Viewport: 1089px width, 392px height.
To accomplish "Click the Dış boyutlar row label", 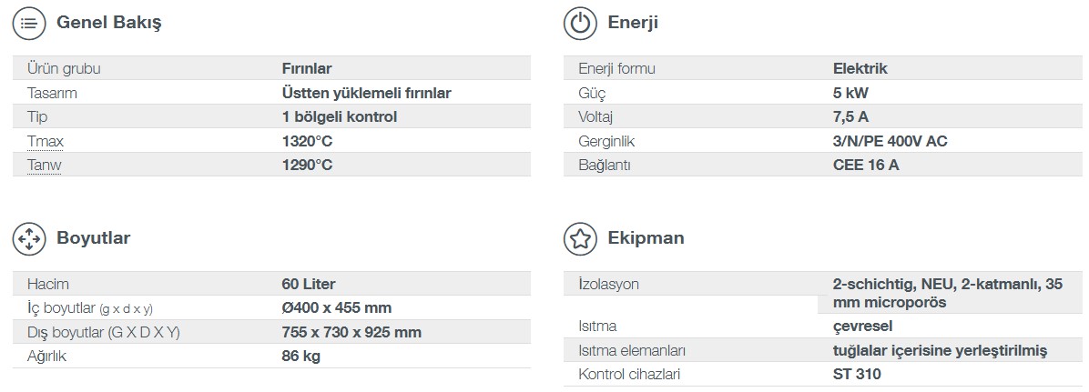I will click(104, 332).
